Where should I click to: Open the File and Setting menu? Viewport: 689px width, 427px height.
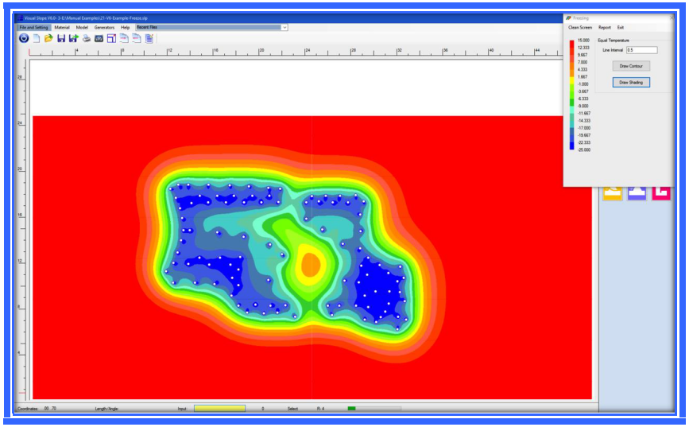pyautogui.click(x=33, y=27)
